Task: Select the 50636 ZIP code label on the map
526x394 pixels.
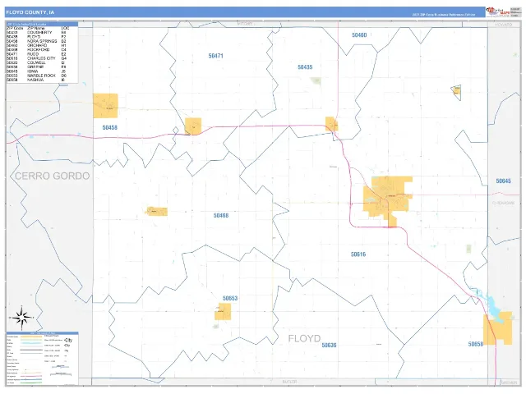Action: [329, 345]
